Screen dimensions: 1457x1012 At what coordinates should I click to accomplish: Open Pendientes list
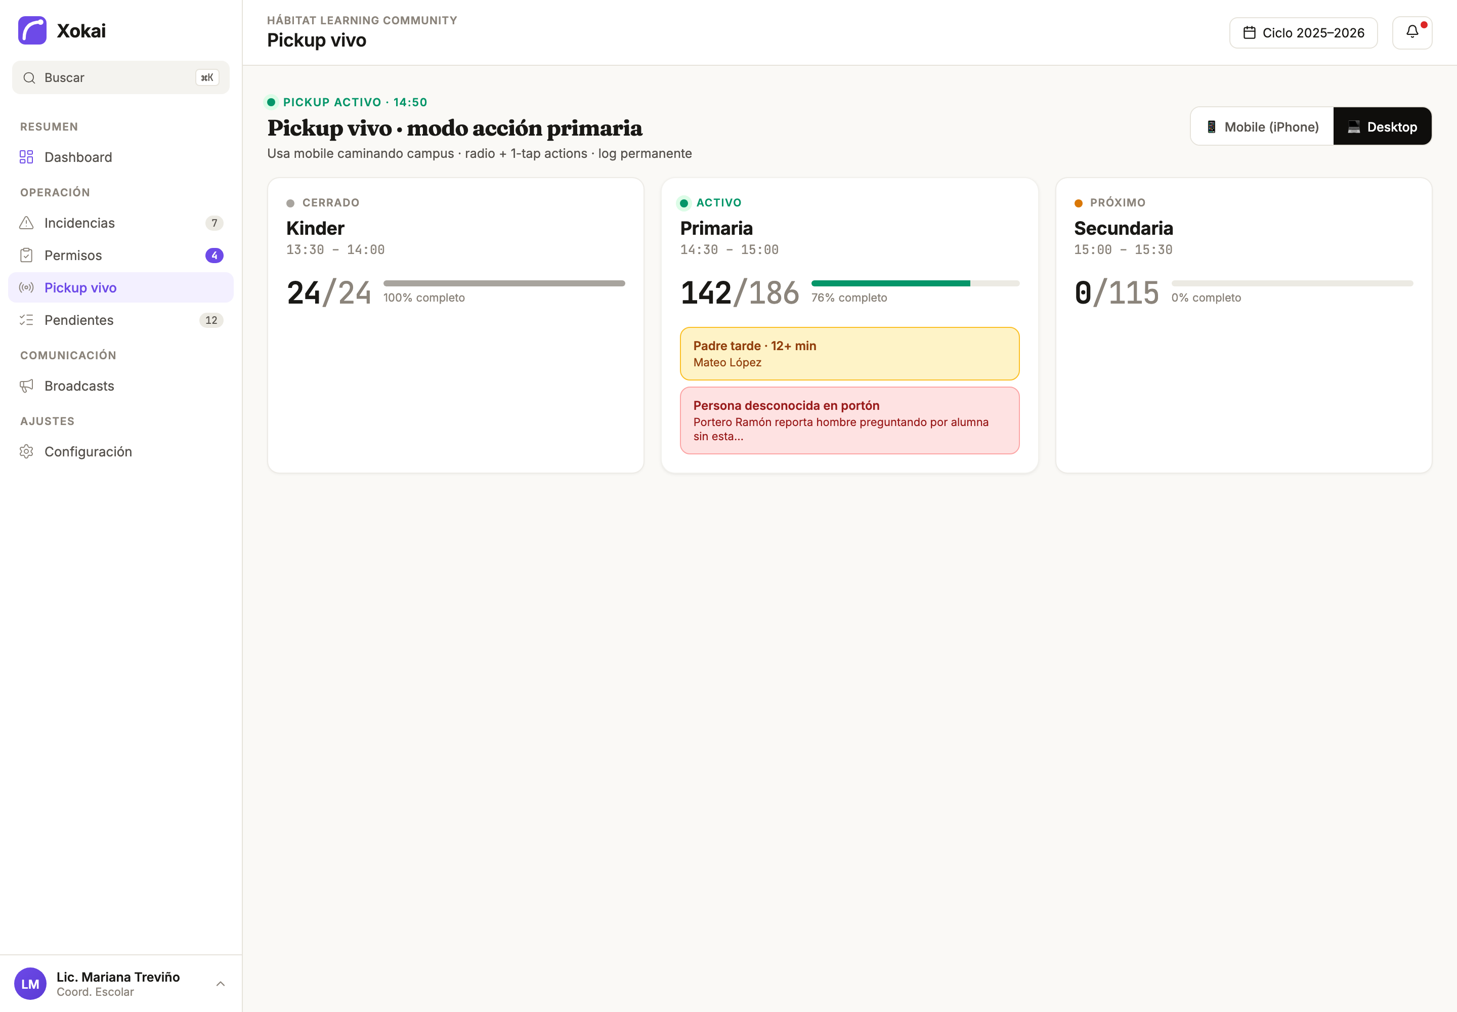click(120, 320)
